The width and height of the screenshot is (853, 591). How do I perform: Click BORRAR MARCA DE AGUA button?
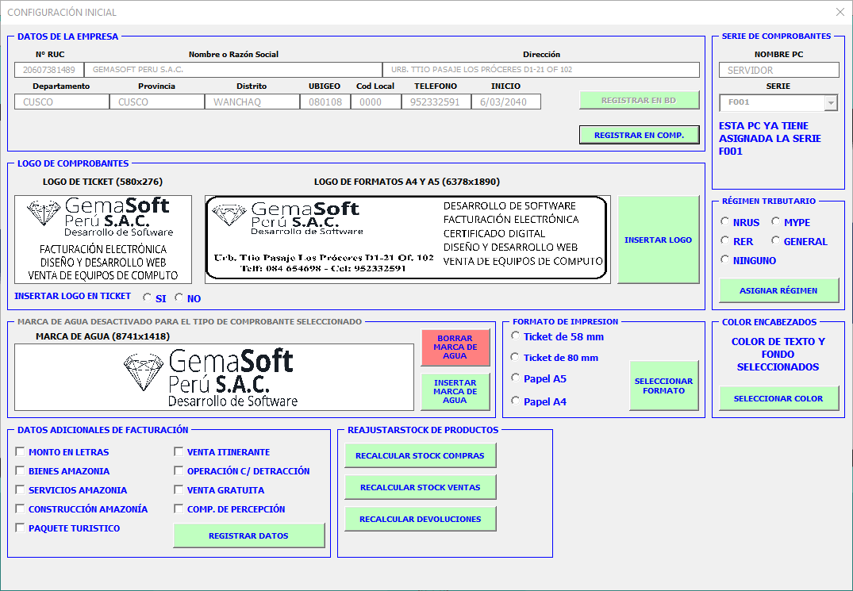(455, 347)
